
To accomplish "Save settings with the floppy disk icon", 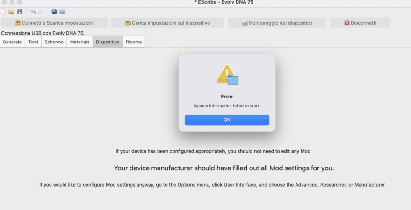I will [20, 12].
